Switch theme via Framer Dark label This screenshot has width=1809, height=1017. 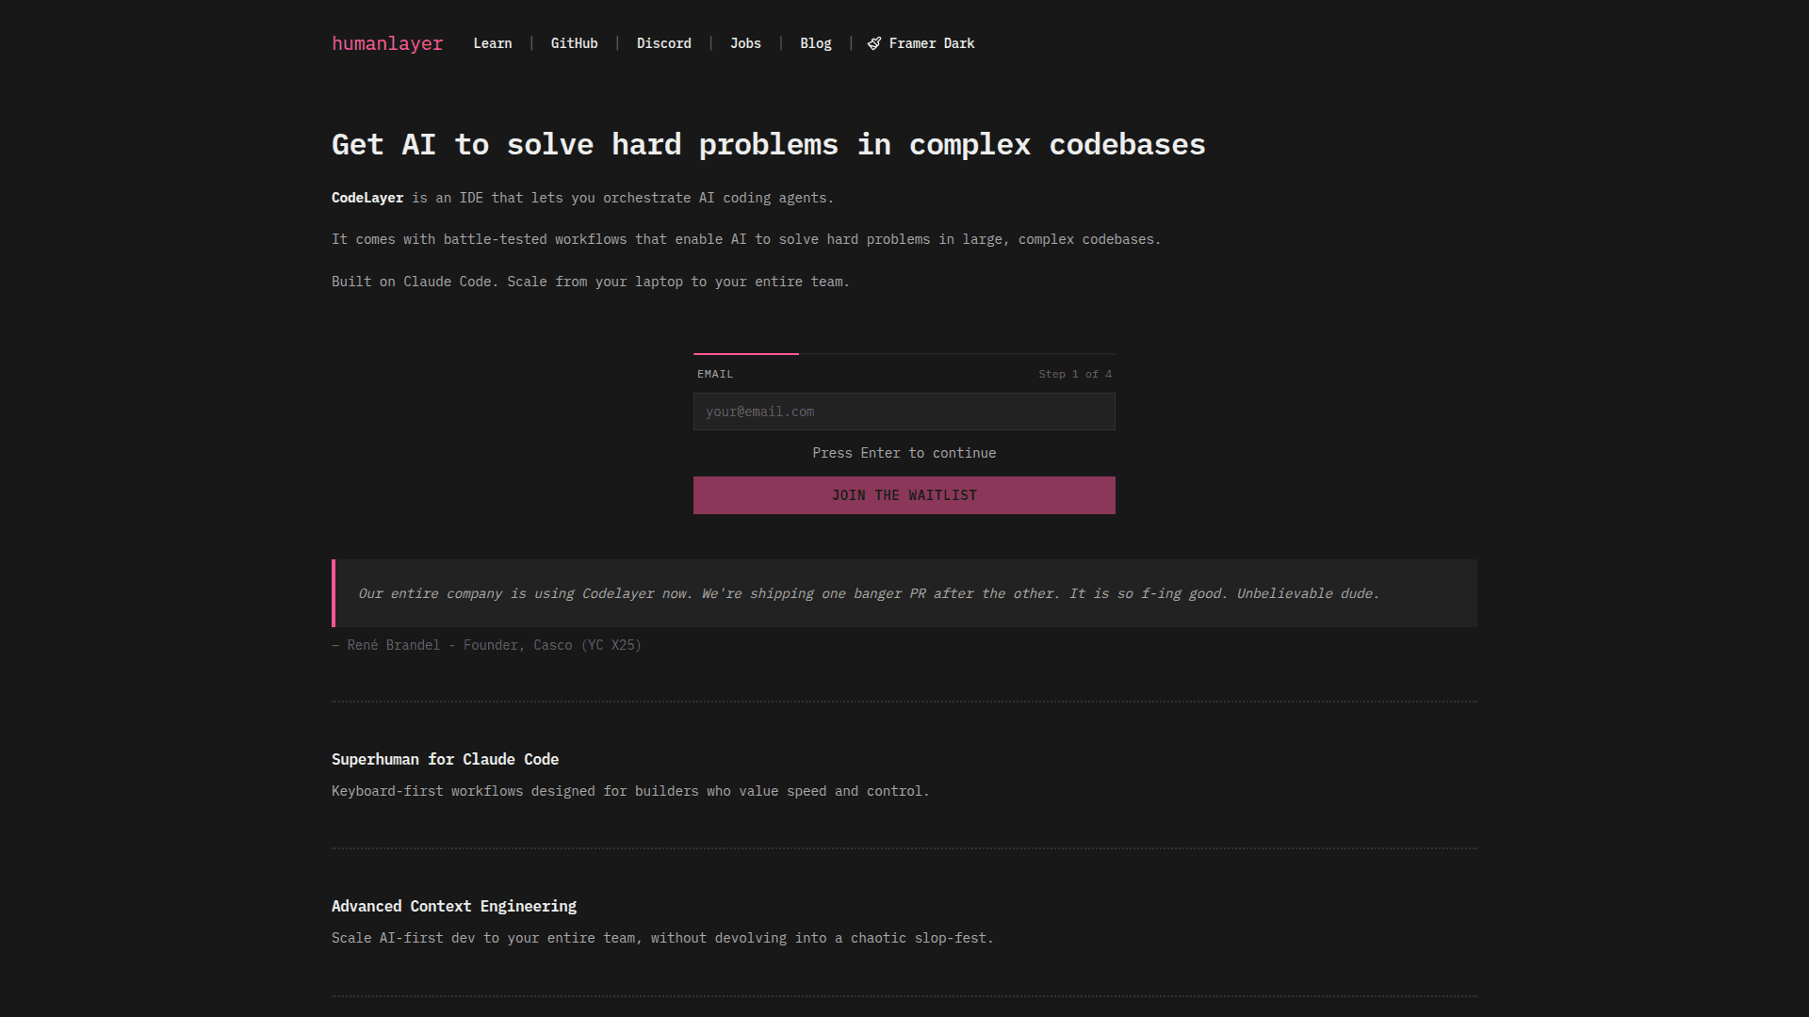[931, 43]
